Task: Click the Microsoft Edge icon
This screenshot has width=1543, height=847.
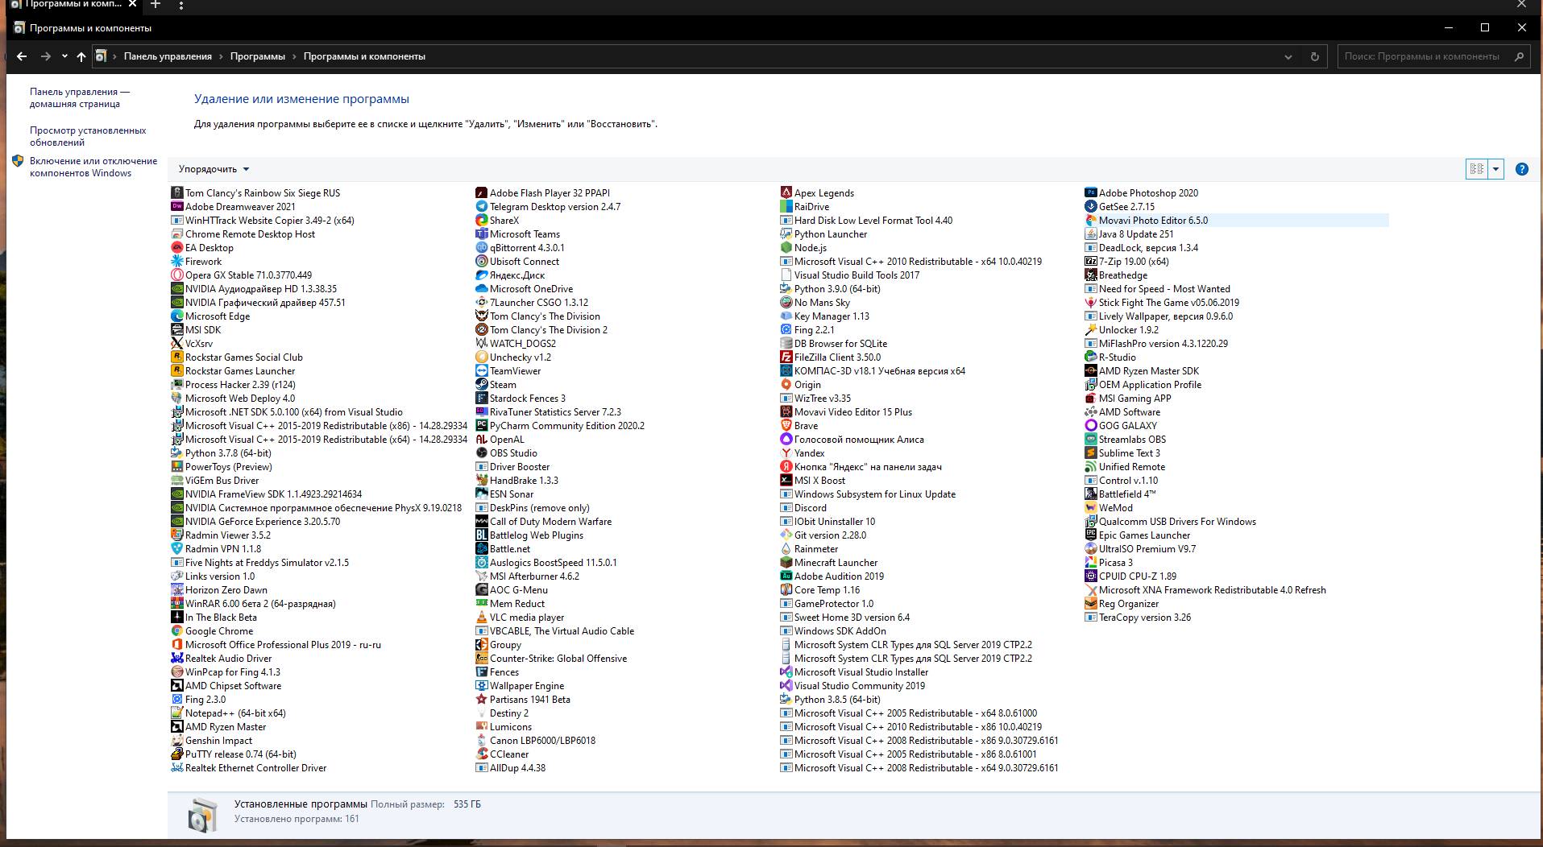Action: (177, 316)
